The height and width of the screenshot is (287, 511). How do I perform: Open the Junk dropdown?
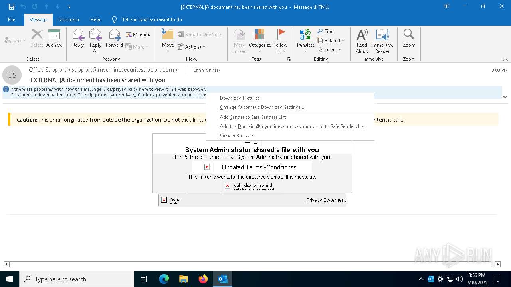tap(15, 40)
